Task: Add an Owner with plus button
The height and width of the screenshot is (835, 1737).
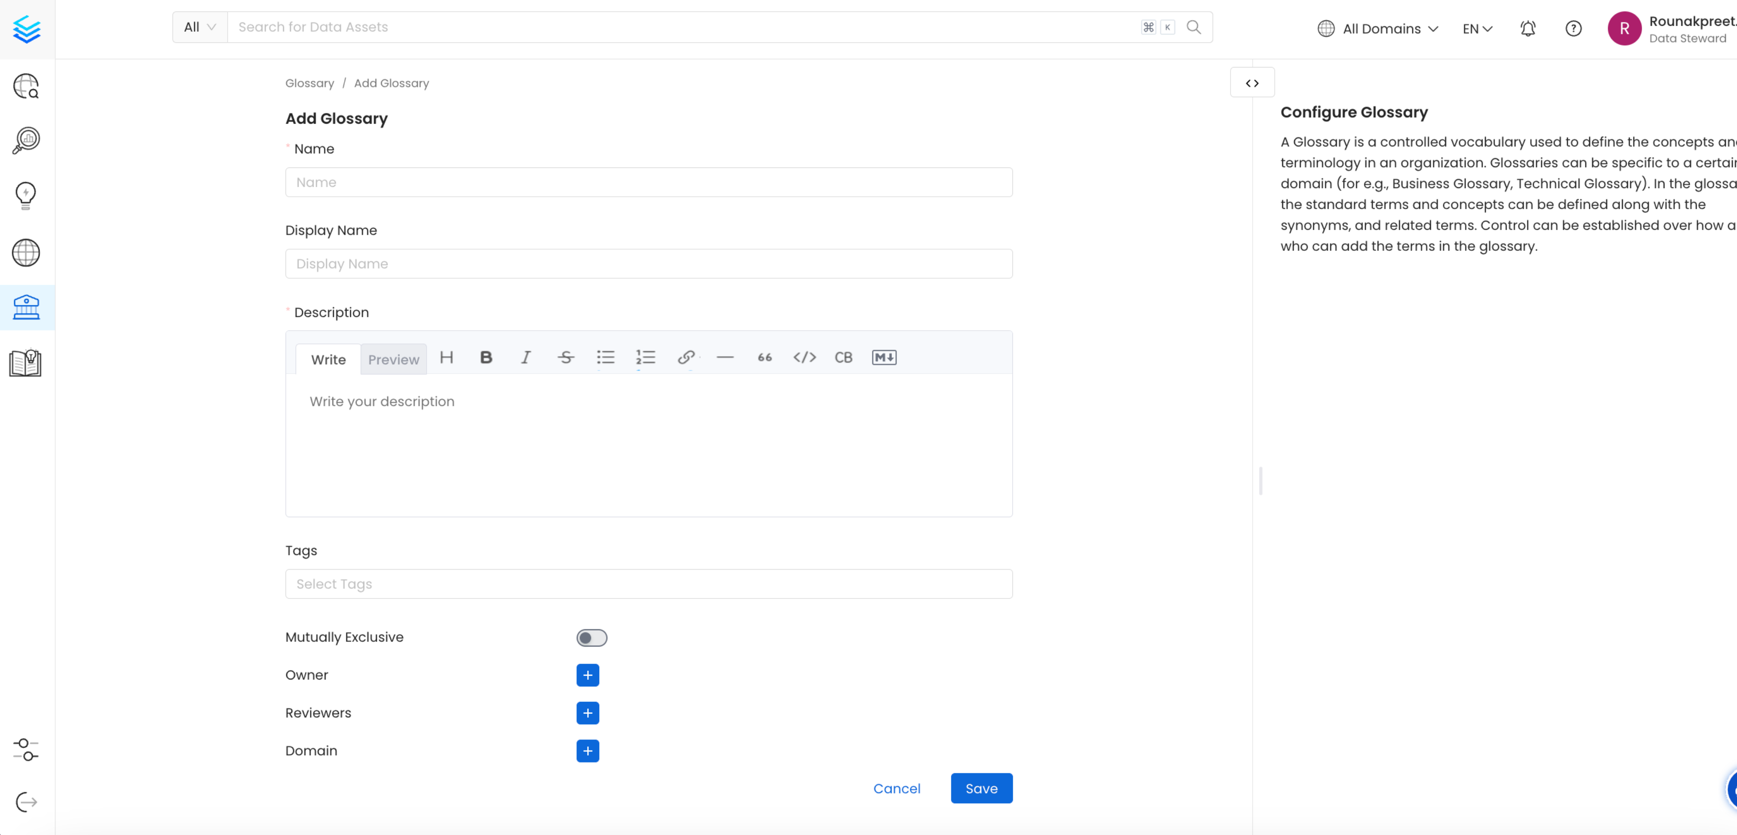Action: click(x=587, y=675)
